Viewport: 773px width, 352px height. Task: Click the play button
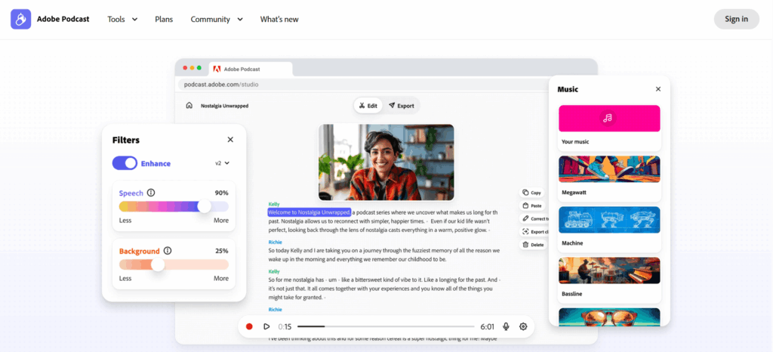click(x=266, y=326)
